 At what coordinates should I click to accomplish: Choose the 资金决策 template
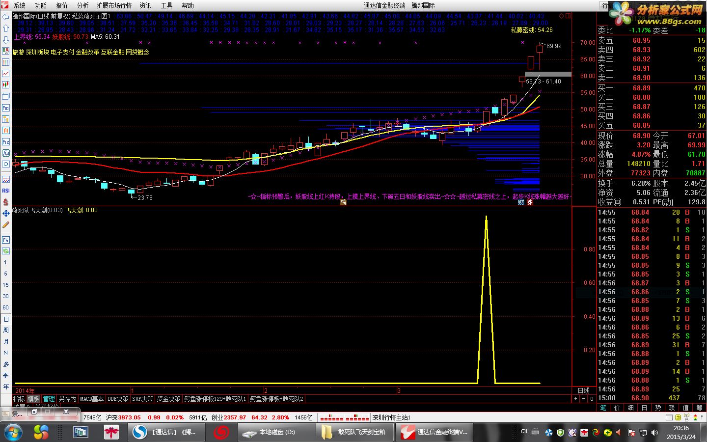(x=169, y=399)
